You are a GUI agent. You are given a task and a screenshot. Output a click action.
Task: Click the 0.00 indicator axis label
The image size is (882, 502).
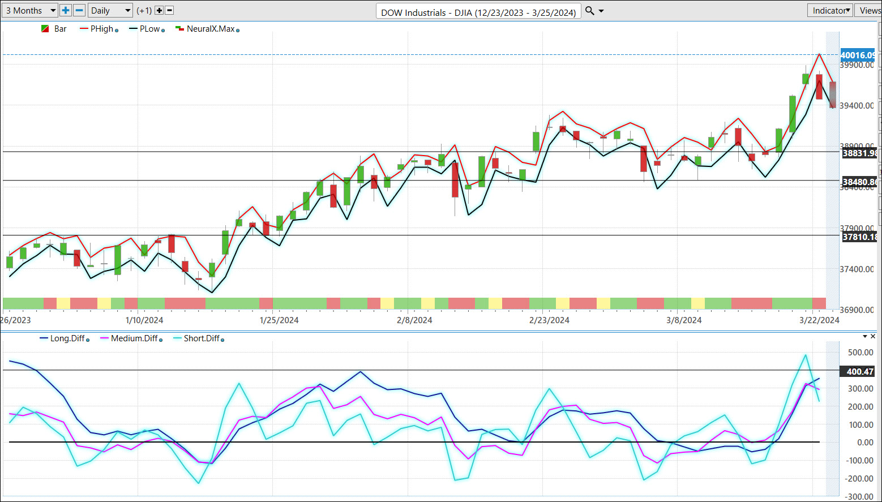tap(864, 442)
